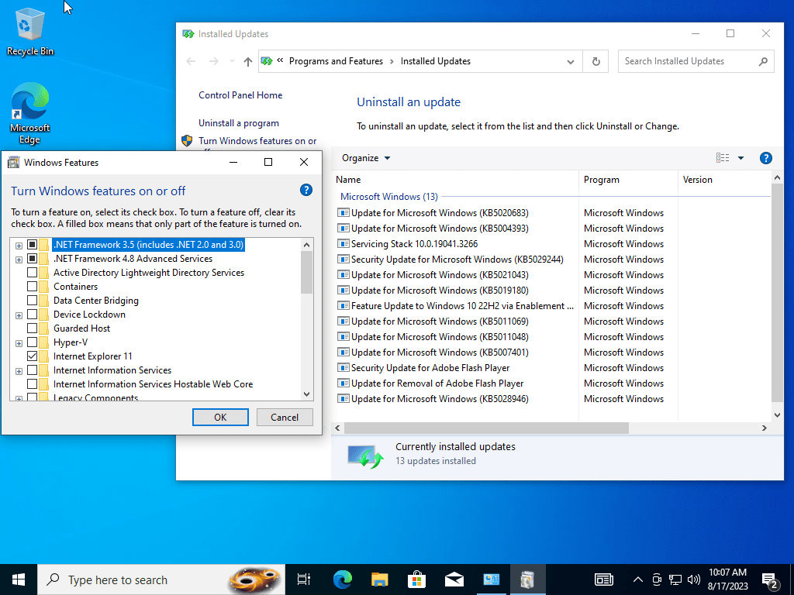Open the Windows Start menu

point(19,580)
